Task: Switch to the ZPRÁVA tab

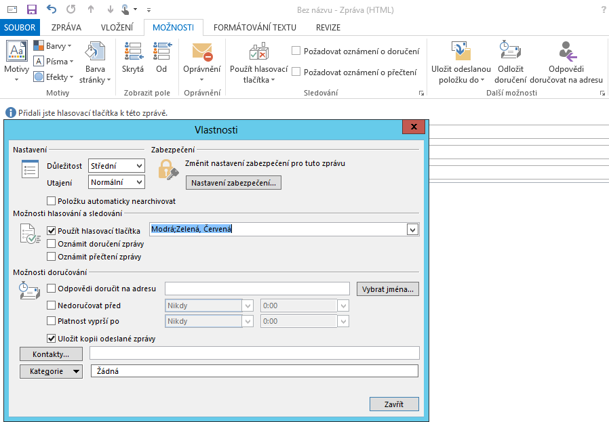Action: tap(66, 28)
